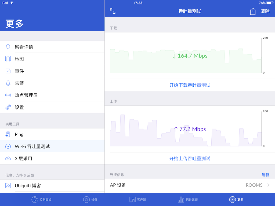Select the 更多 tab label
This screenshot has width=275, height=206.
[240, 200]
